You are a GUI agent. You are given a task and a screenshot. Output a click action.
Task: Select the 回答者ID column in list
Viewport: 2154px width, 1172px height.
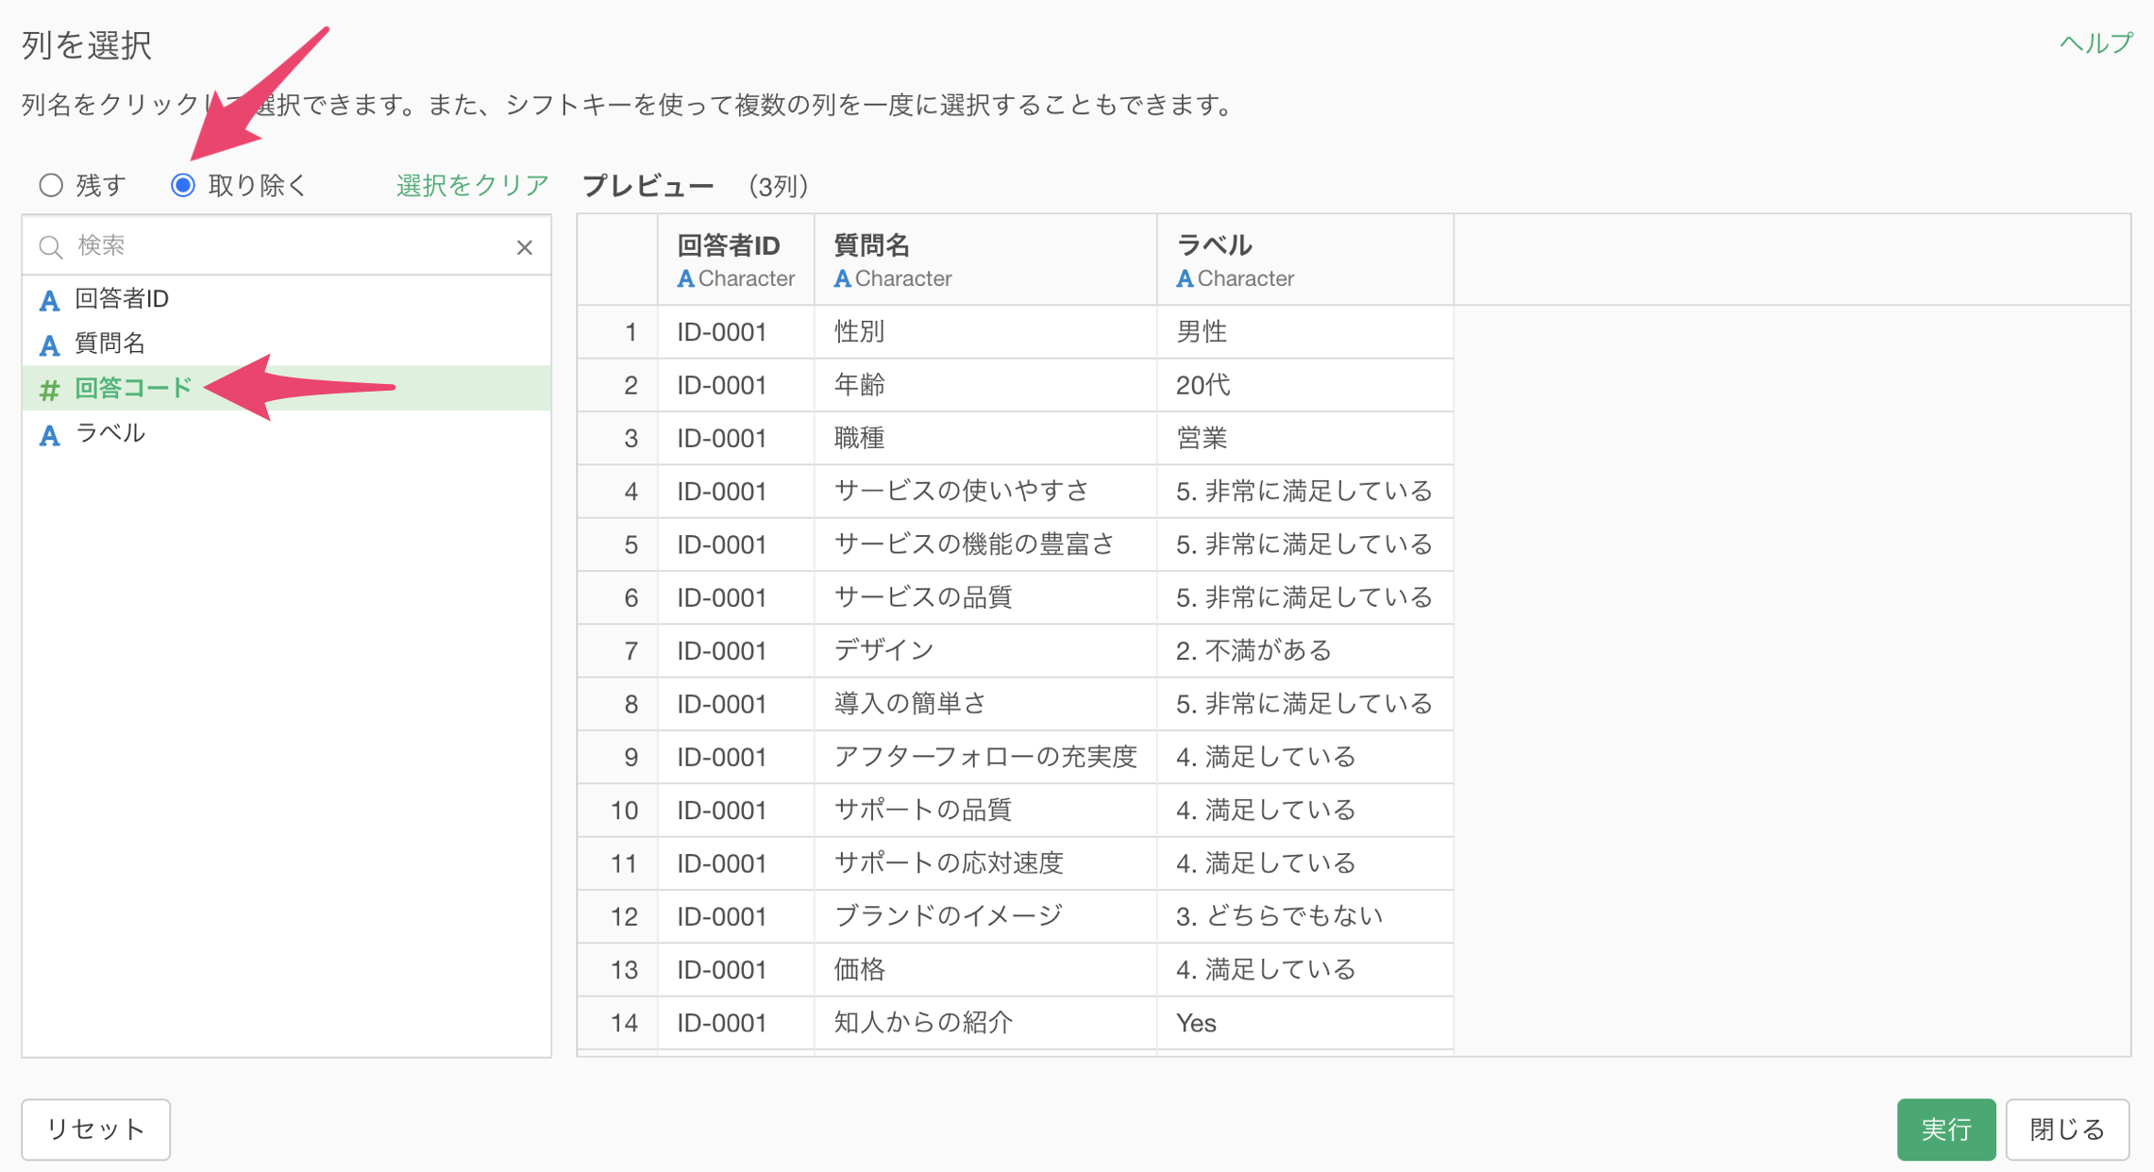pyautogui.click(x=123, y=299)
